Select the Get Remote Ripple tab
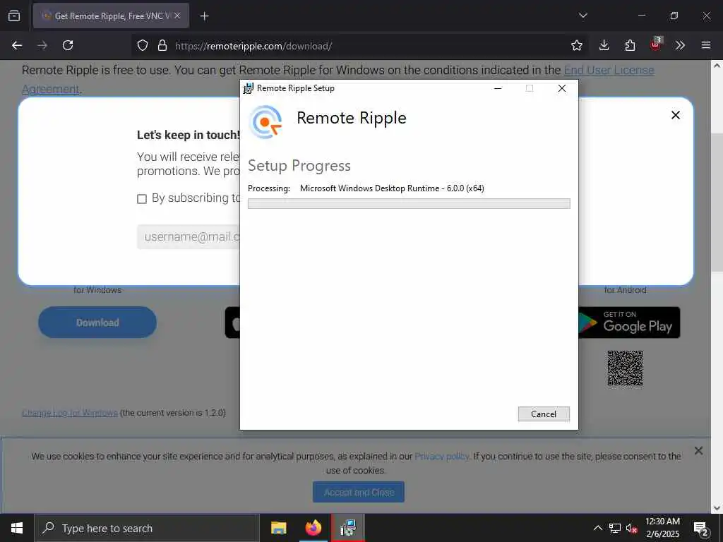 click(x=111, y=16)
